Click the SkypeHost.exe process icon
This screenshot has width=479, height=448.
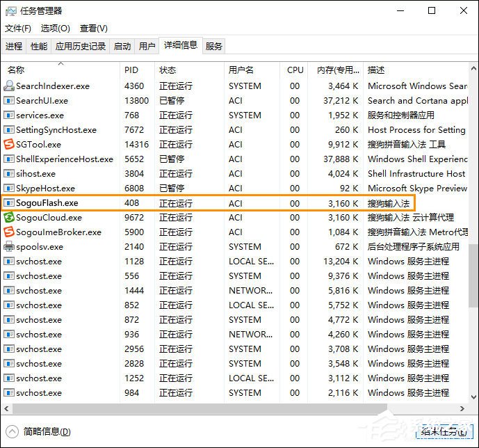click(9, 189)
